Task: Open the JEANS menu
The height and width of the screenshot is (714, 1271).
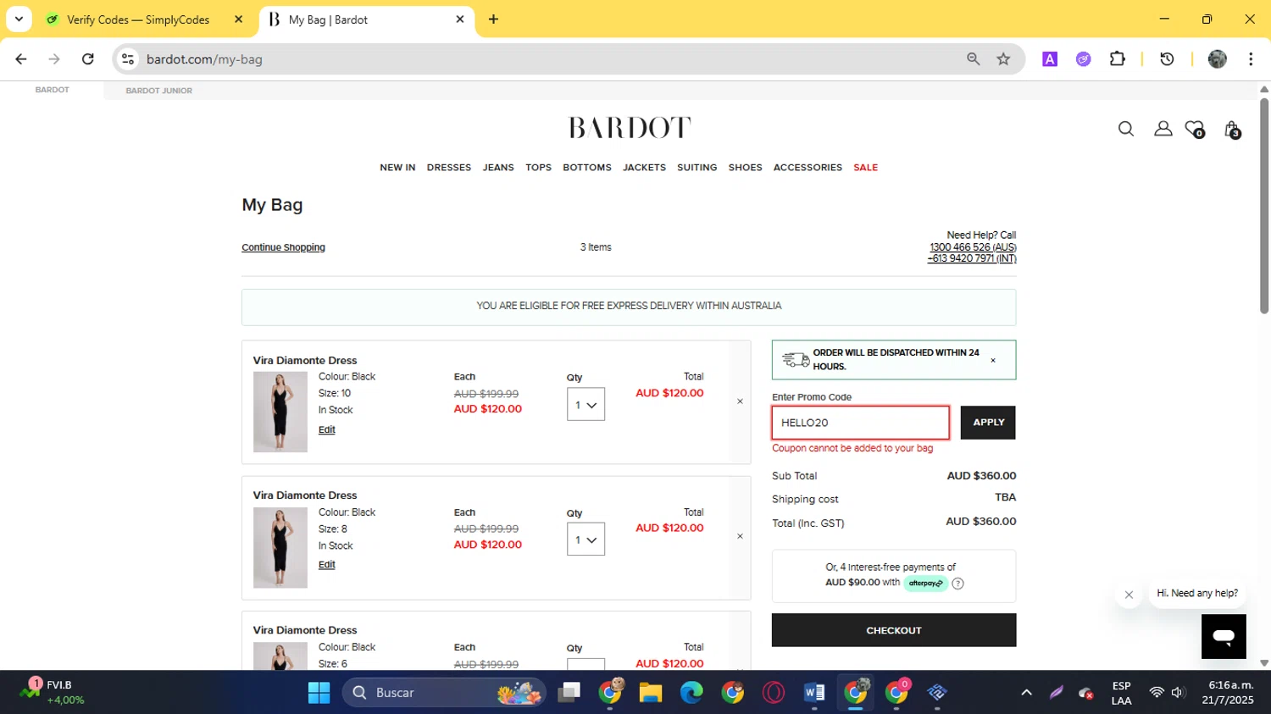Action: pyautogui.click(x=498, y=168)
